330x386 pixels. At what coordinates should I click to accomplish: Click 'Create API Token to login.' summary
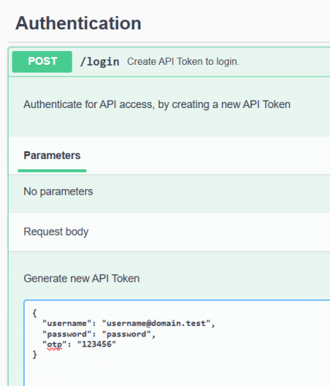point(183,62)
